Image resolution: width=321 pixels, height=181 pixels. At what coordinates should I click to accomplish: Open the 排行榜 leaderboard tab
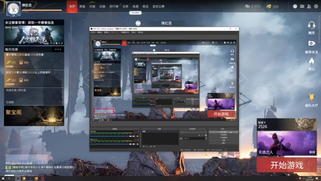click(114, 6)
